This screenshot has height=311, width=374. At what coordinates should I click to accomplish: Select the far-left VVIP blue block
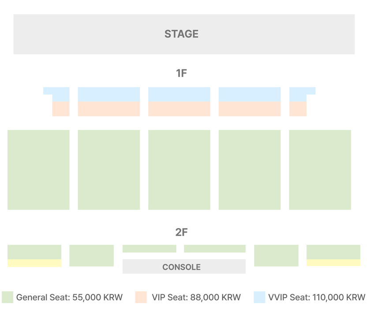pos(60,94)
